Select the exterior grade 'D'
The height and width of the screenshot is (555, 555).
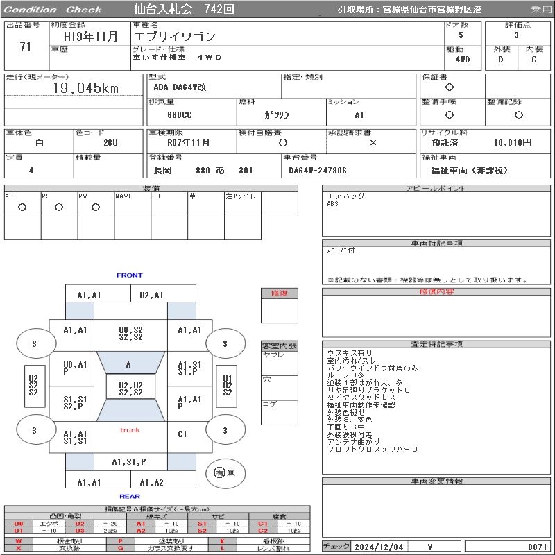pos(500,60)
